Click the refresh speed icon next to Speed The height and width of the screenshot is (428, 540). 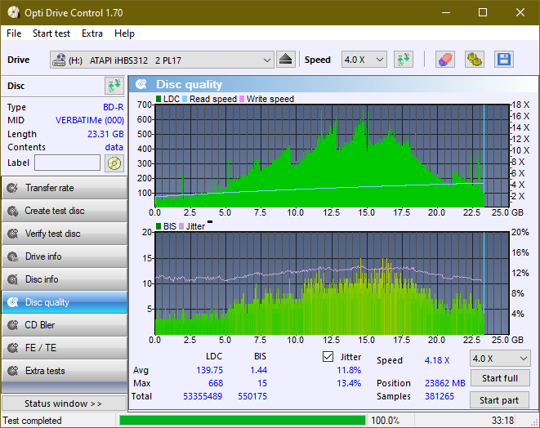point(403,60)
